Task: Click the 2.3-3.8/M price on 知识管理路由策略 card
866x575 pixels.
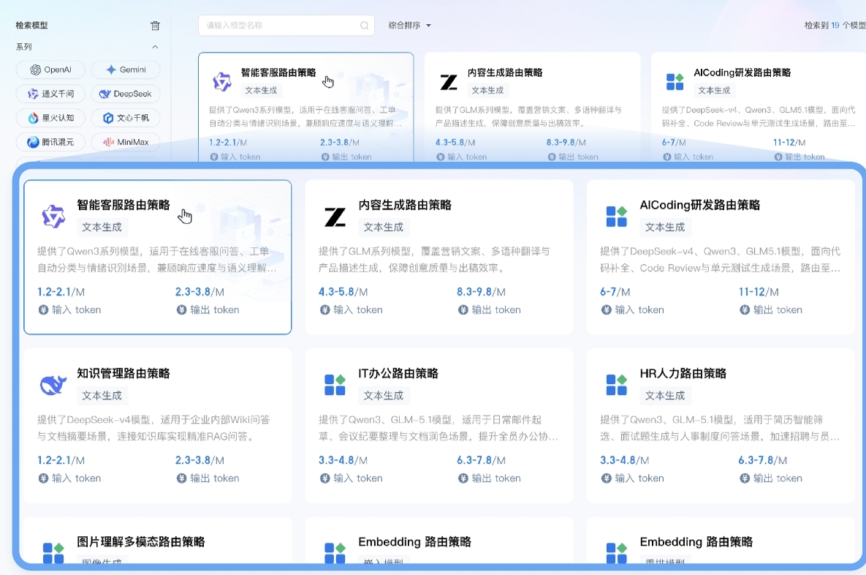Action: (x=200, y=460)
